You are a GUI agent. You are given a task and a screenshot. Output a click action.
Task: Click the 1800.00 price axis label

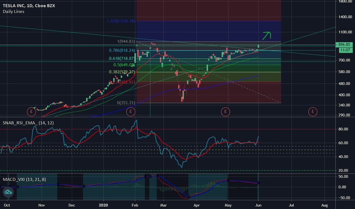coord(345,2)
